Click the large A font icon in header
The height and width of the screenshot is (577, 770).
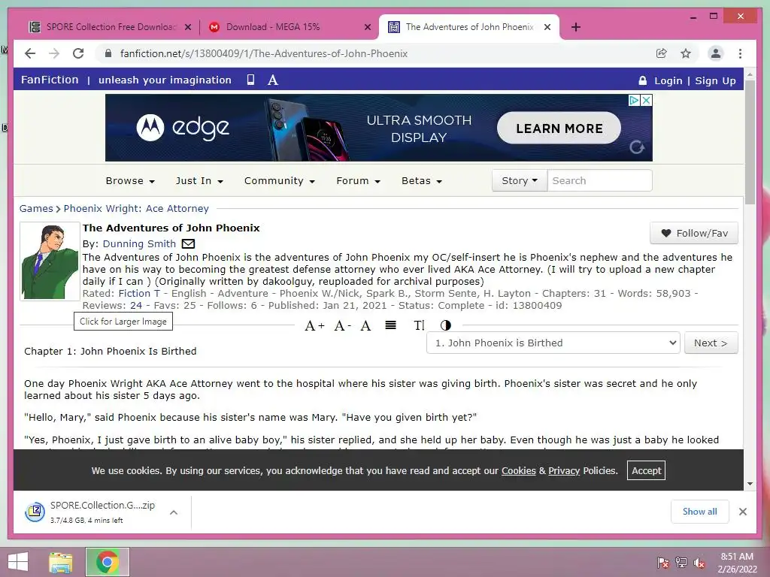pos(273,80)
